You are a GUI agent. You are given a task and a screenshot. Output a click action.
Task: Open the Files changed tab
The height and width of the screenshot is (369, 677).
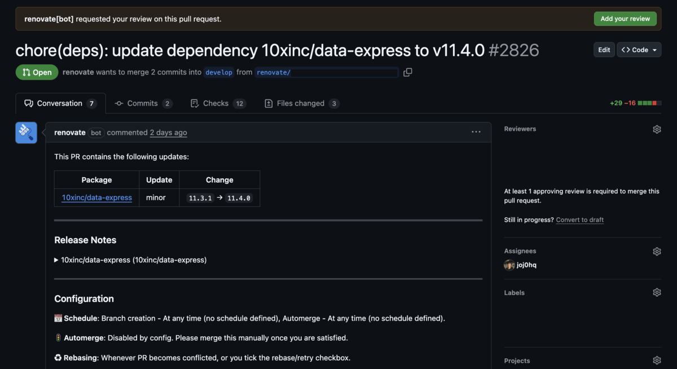click(302, 103)
